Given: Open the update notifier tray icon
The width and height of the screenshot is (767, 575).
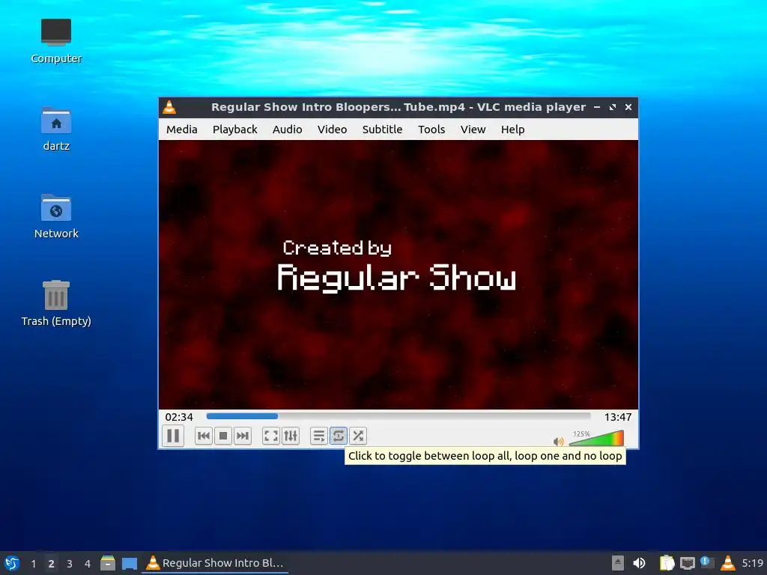Looking at the screenshot, I should pos(707,562).
